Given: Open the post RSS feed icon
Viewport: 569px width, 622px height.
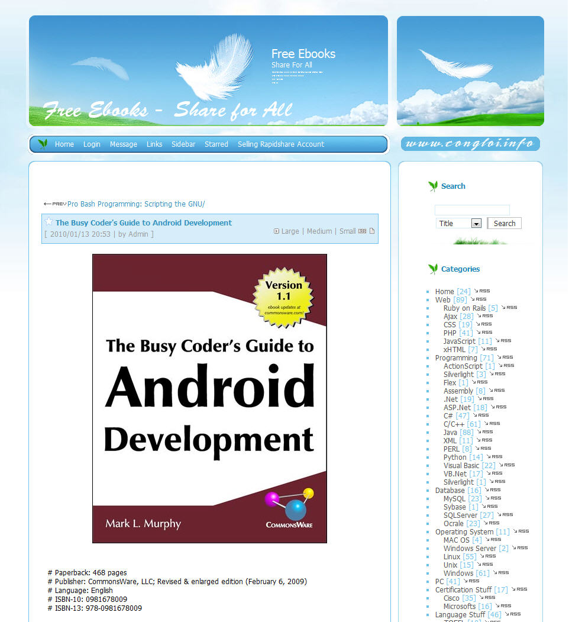Looking at the screenshot, I should click(x=362, y=231).
